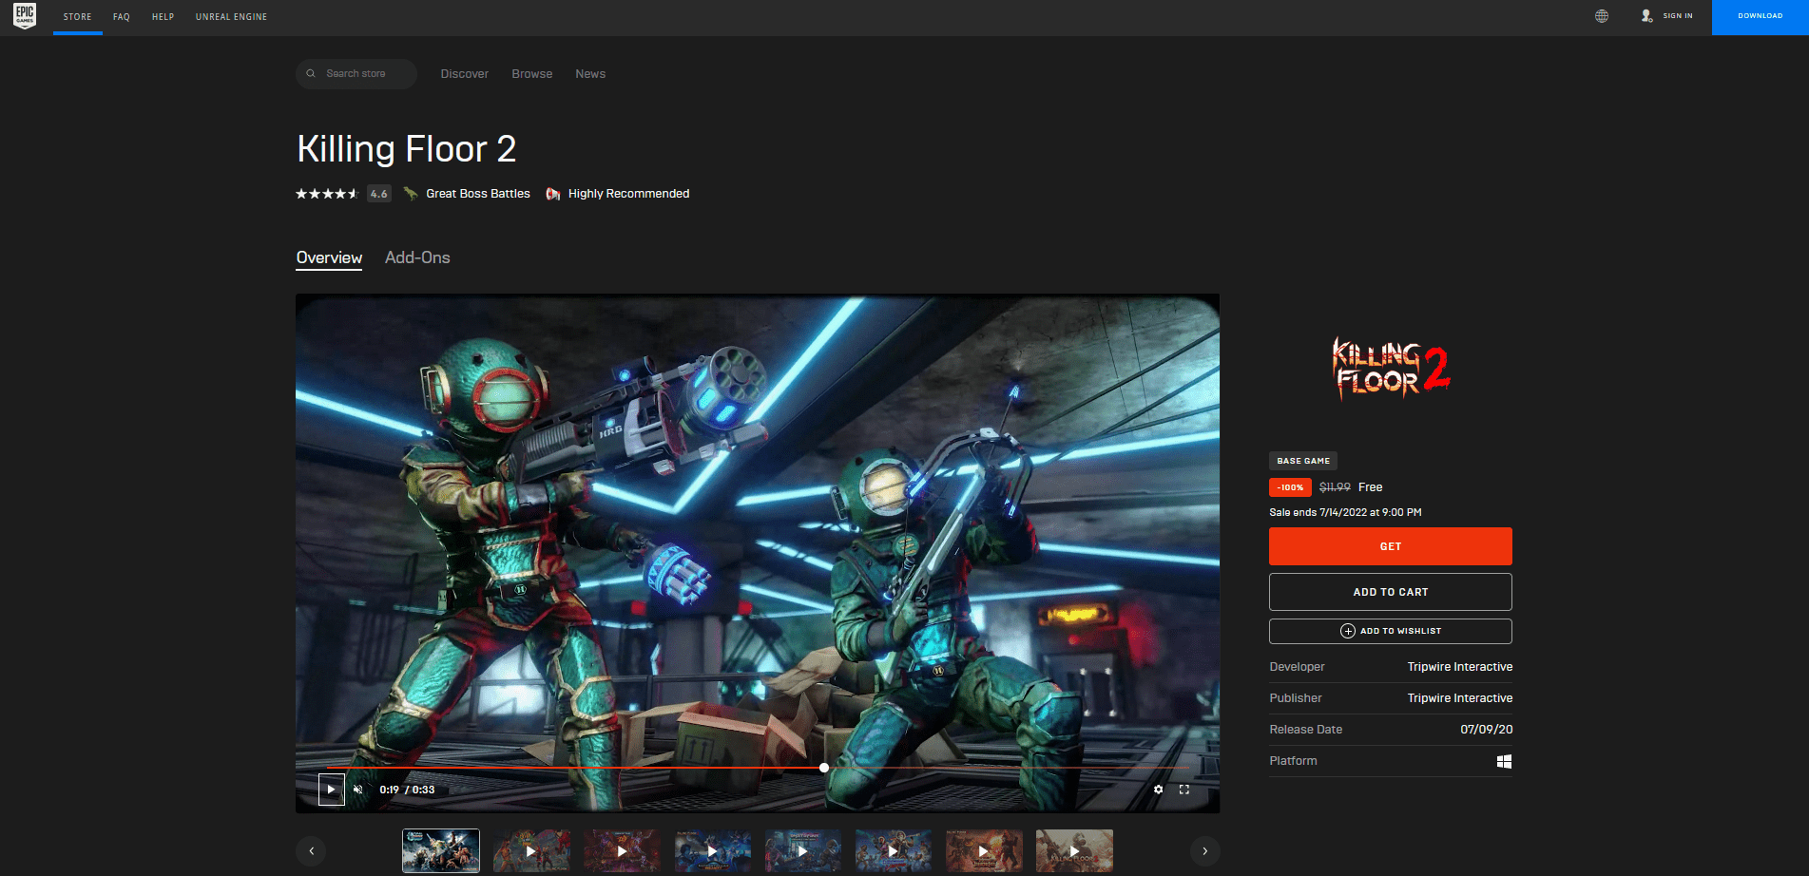Viewport: 1809px width, 876px height.
Task: Unmute the video sound
Action: point(358,790)
